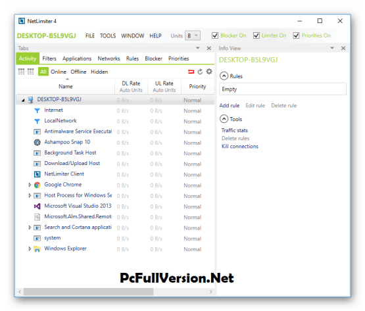Screen dimensions: 365x311
Task: Click the Ashampoo Snap 10 icon
Action: point(37,142)
